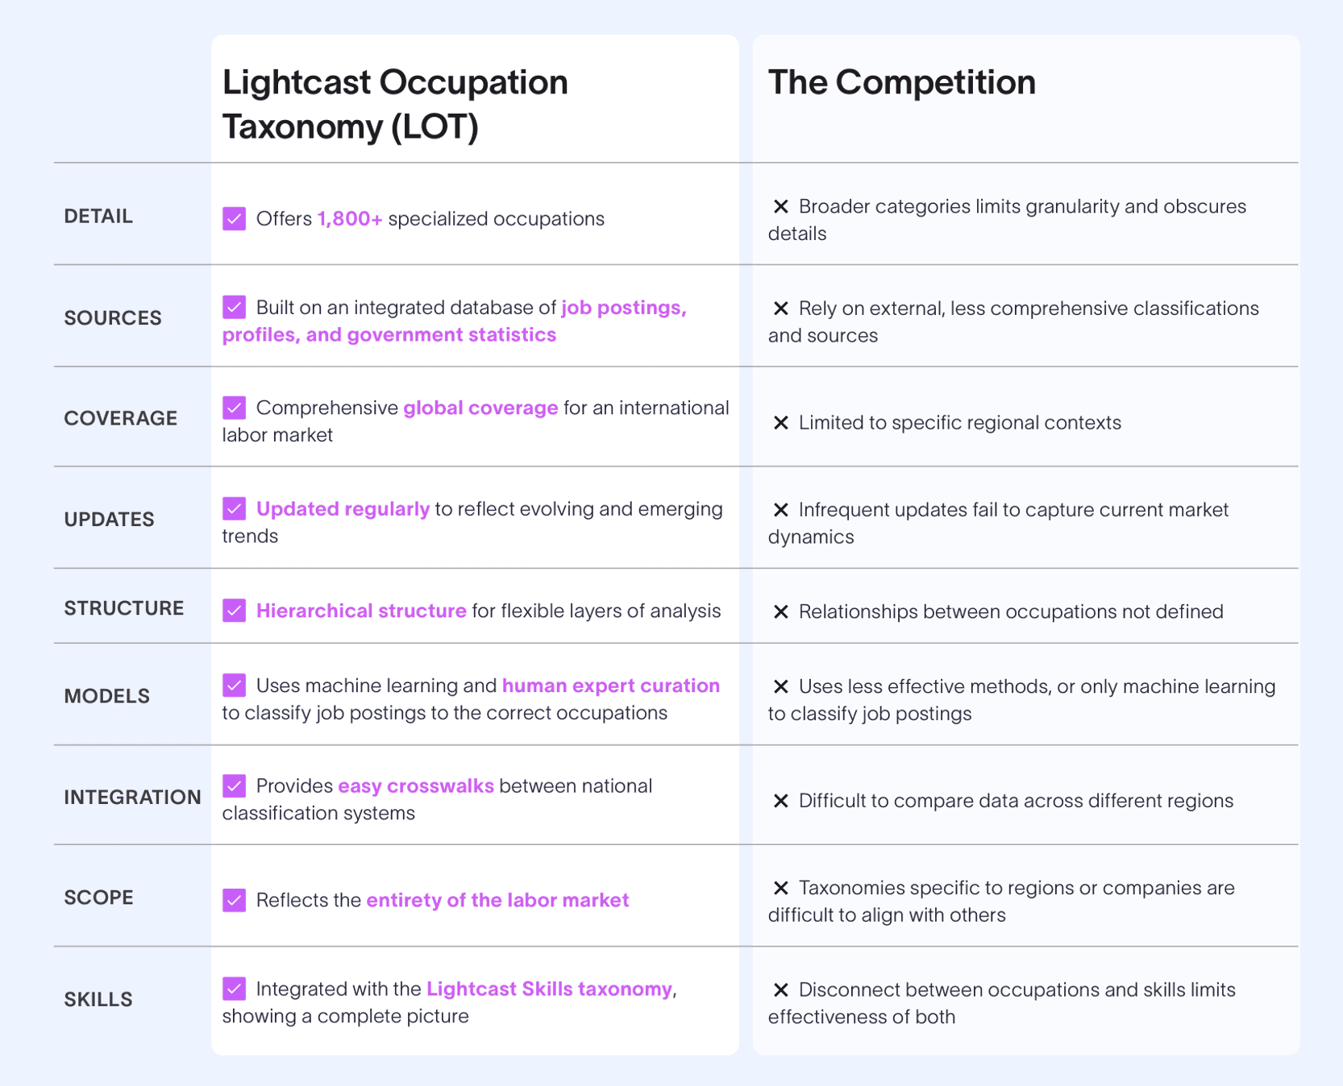
Task: Click the X icon beside 'Relationships between occupations'
Action: coord(780,612)
